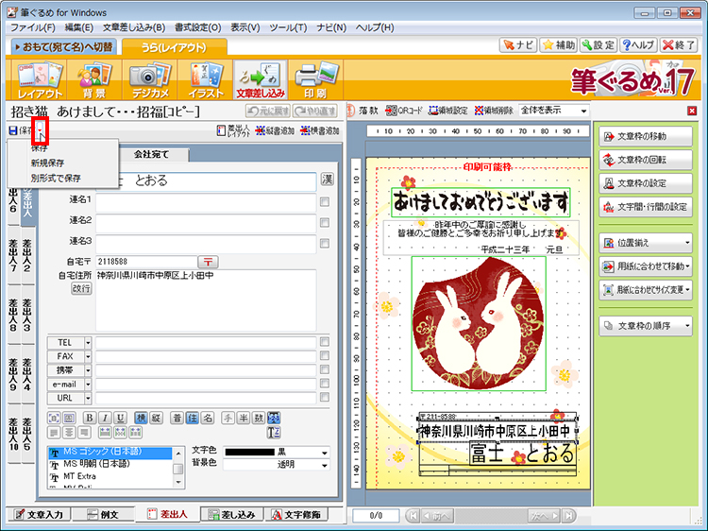Expand the 用紙に合わせて移動 dropdown
The image size is (708, 531).
pos(687,266)
